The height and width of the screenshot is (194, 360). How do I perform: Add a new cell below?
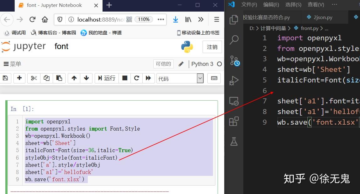click(19, 78)
